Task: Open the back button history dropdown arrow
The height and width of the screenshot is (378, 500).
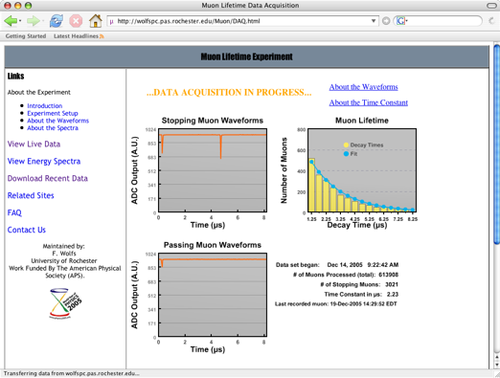Action: [x=20, y=21]
